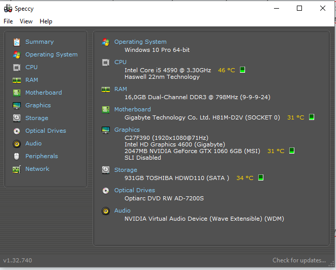Click the 'Windows 10 Pro 64-bit' text

pos(157,50)
